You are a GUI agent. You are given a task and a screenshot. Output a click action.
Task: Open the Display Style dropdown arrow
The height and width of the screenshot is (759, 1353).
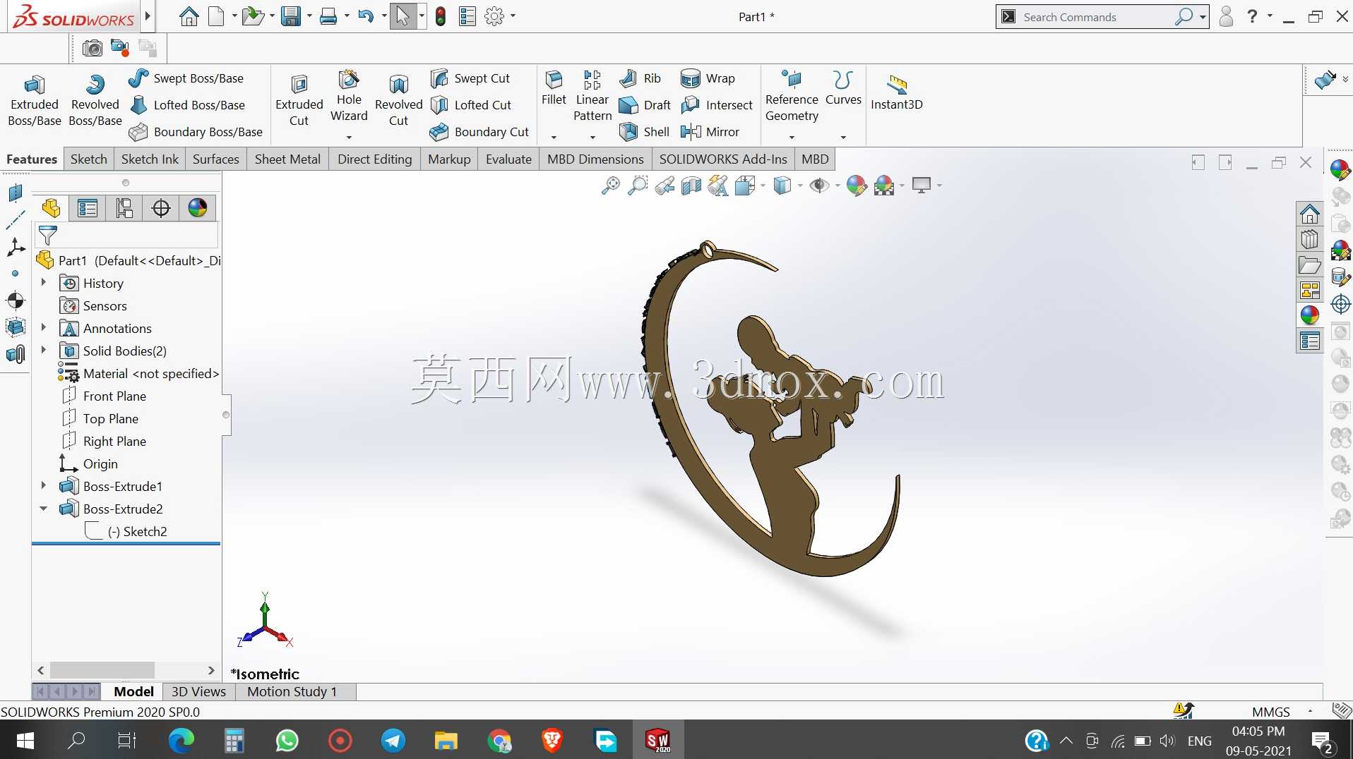(799, 186)
